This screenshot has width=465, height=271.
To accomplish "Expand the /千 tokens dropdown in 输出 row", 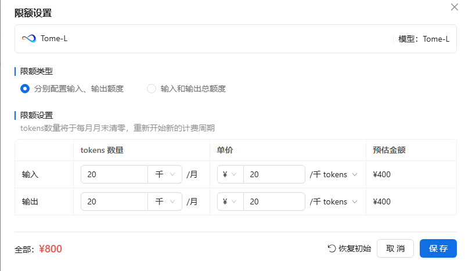I will coord(333,202).
